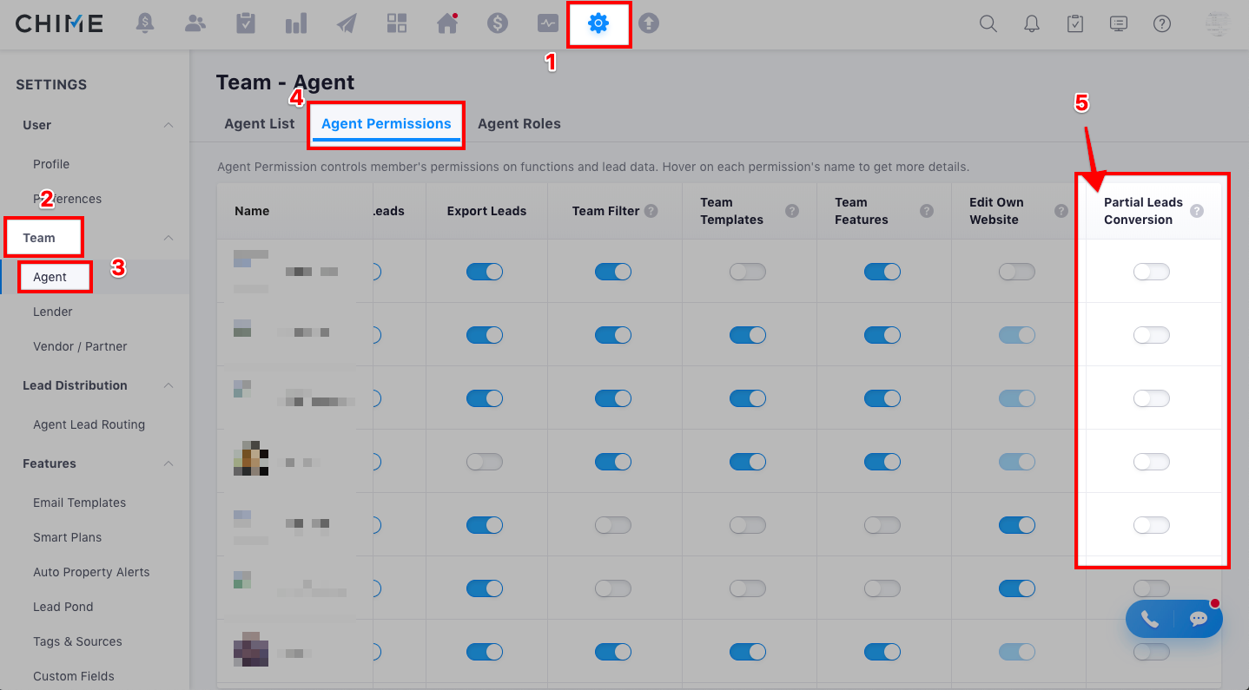This screenshot has height=690, width=1249.
Task: Switch to the Agent Roles tab
Action: tap(519, 123)
